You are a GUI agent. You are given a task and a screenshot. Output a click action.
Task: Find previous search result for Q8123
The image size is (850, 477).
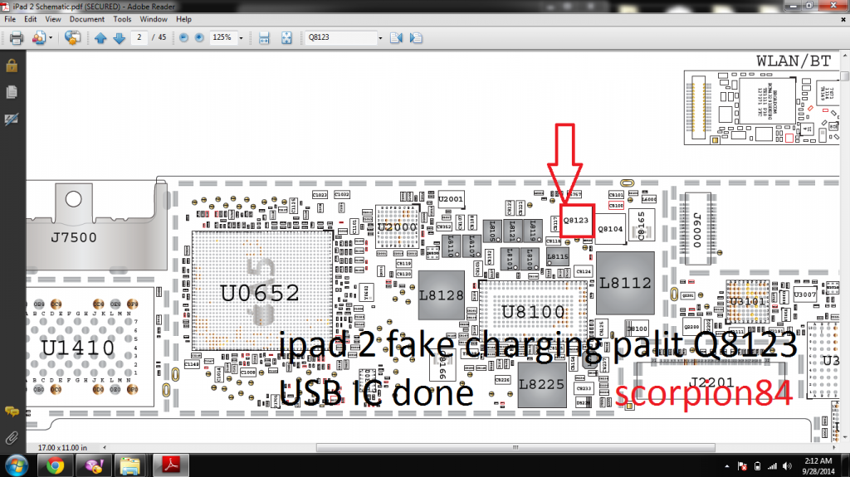[x=396, y=38]
